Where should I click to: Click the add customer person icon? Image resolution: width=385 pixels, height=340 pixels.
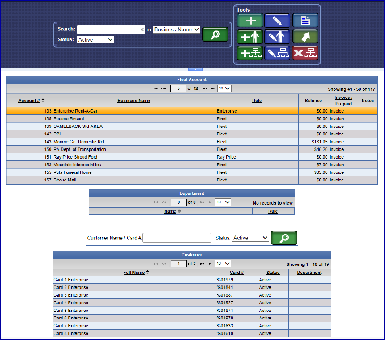pos(250,37)
